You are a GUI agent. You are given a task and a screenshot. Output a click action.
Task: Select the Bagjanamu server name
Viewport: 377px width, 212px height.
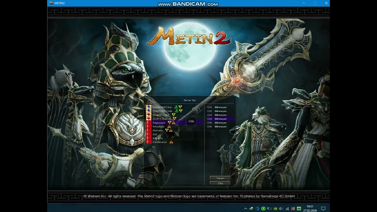(x=159, y=122)
